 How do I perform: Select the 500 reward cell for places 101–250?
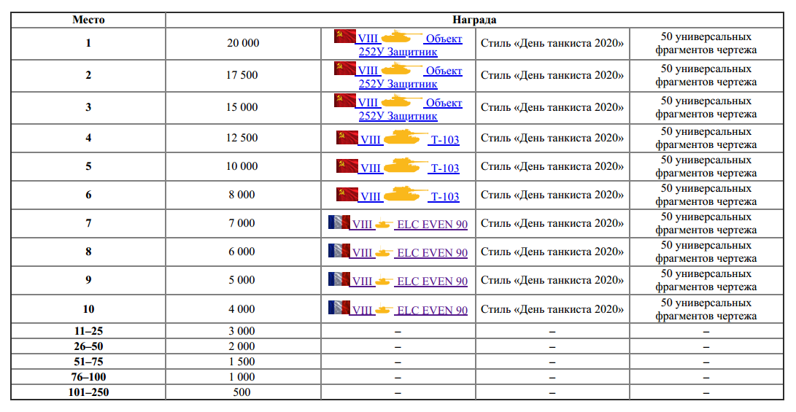[x=243, y=392]
